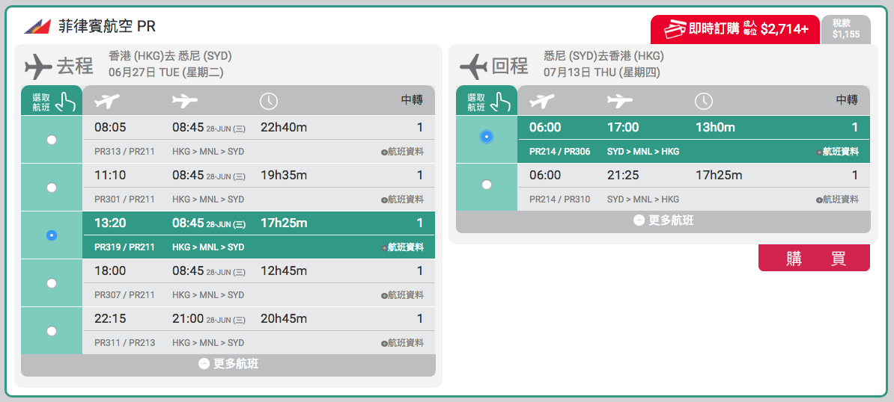Image resolution: width=894 pixels, height=402 pixels.
Task: Show flight details for PR301 / PR211
Action: (403, 200)
